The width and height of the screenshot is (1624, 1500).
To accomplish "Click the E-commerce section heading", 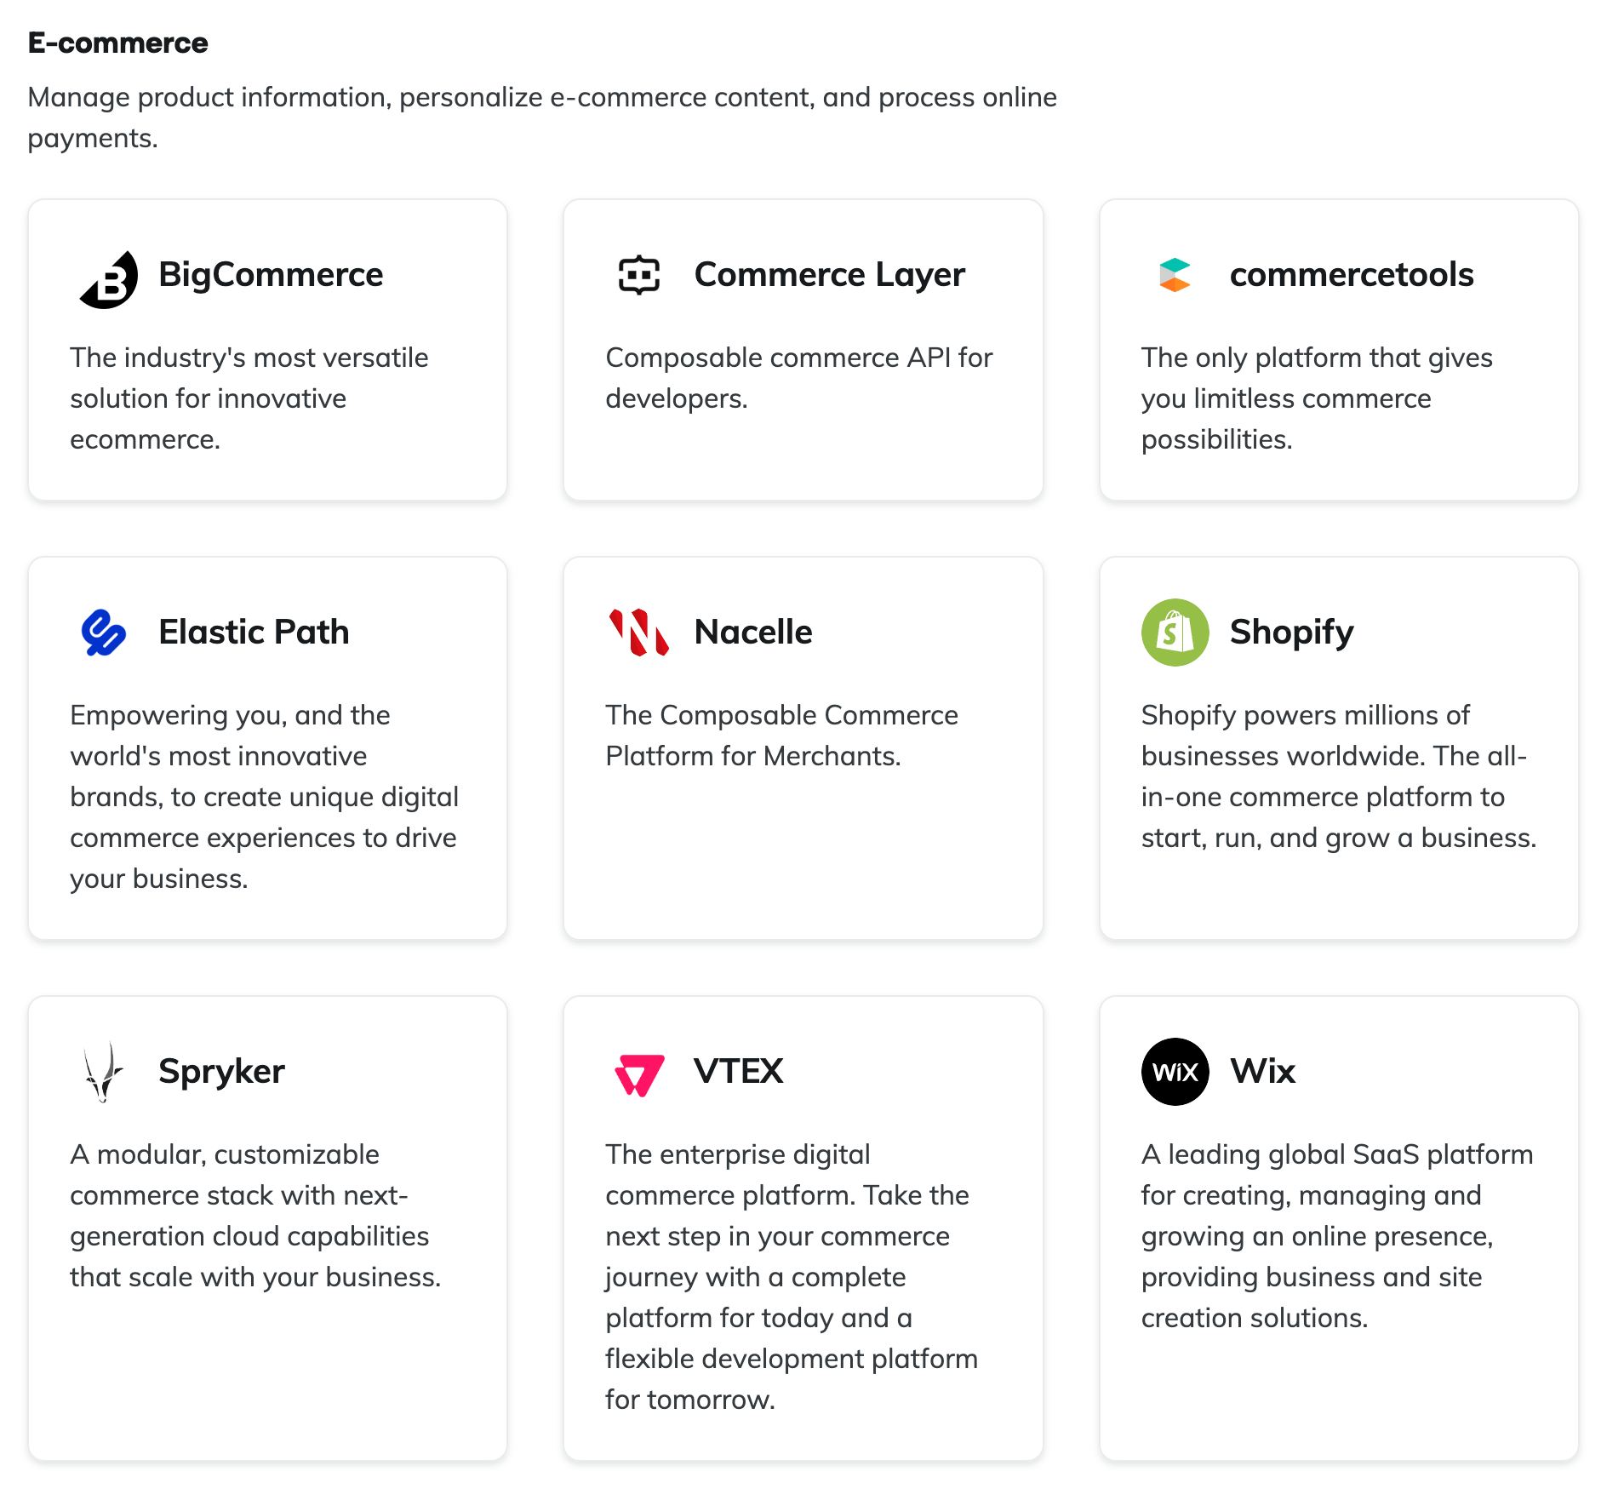I will point(117,42).
